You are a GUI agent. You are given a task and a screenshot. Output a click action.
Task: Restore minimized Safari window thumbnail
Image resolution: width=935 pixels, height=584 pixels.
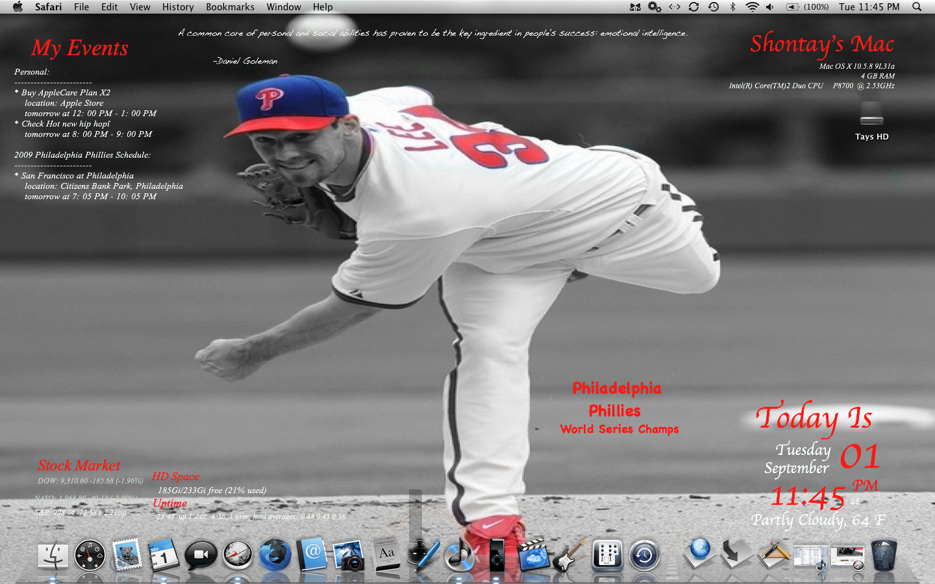pyautogui.click(x=848, y=557)
